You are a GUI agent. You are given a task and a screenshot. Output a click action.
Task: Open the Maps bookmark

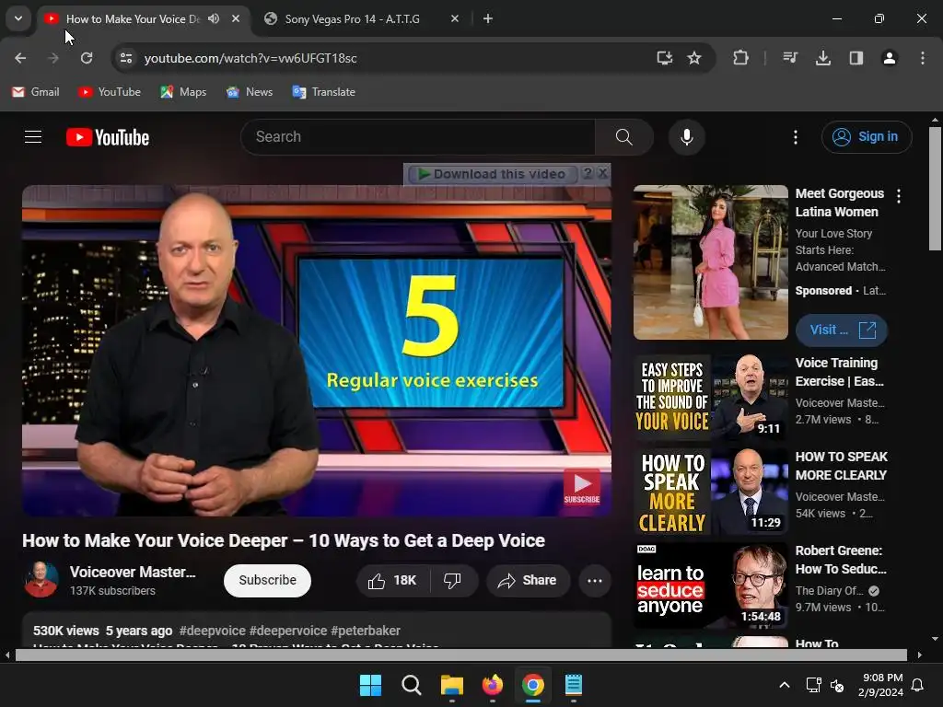(x=183, y=92)
